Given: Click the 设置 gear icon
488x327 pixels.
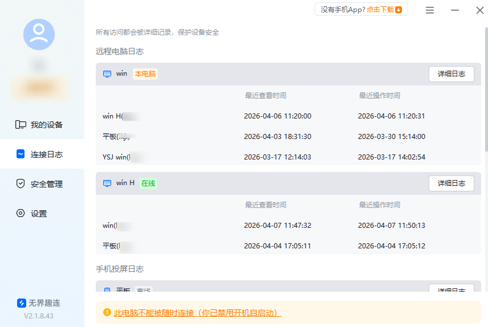Looking at the screenshot, I should (x=21, y=214).
